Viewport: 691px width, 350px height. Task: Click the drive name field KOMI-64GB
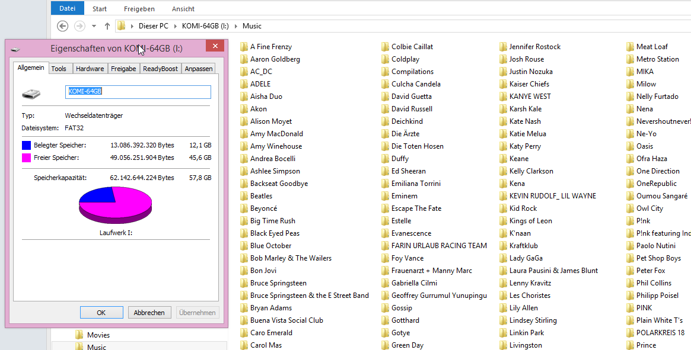coord(138,92)
